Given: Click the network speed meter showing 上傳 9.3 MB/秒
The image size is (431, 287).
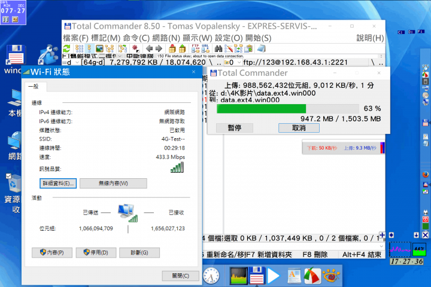Looking at the screenshot, I should (x=344, y=148).
